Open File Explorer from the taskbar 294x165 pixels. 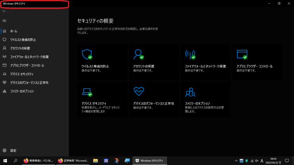(x=96, y=161)
